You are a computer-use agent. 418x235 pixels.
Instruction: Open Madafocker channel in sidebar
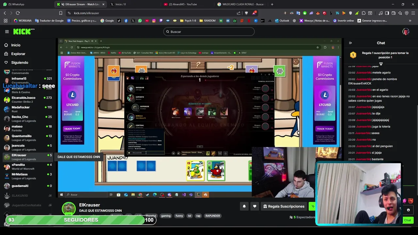pyautogui.click(x=28, y=109)
